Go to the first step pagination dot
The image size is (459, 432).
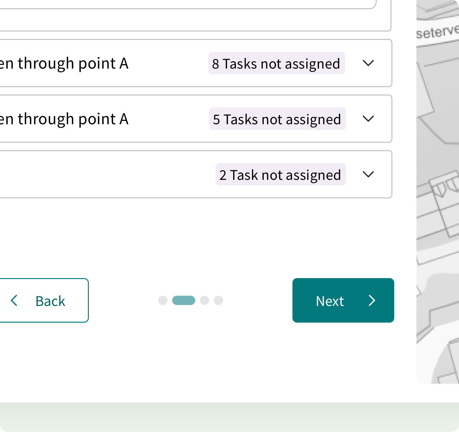[x=163, y=300]
